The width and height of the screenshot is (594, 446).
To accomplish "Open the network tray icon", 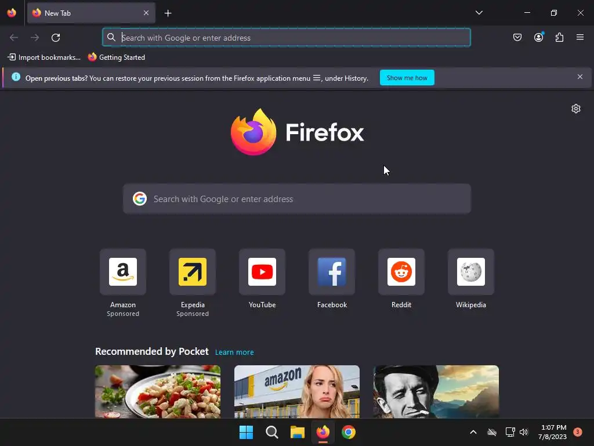I will pyautogui.click(x=510, y=432).
